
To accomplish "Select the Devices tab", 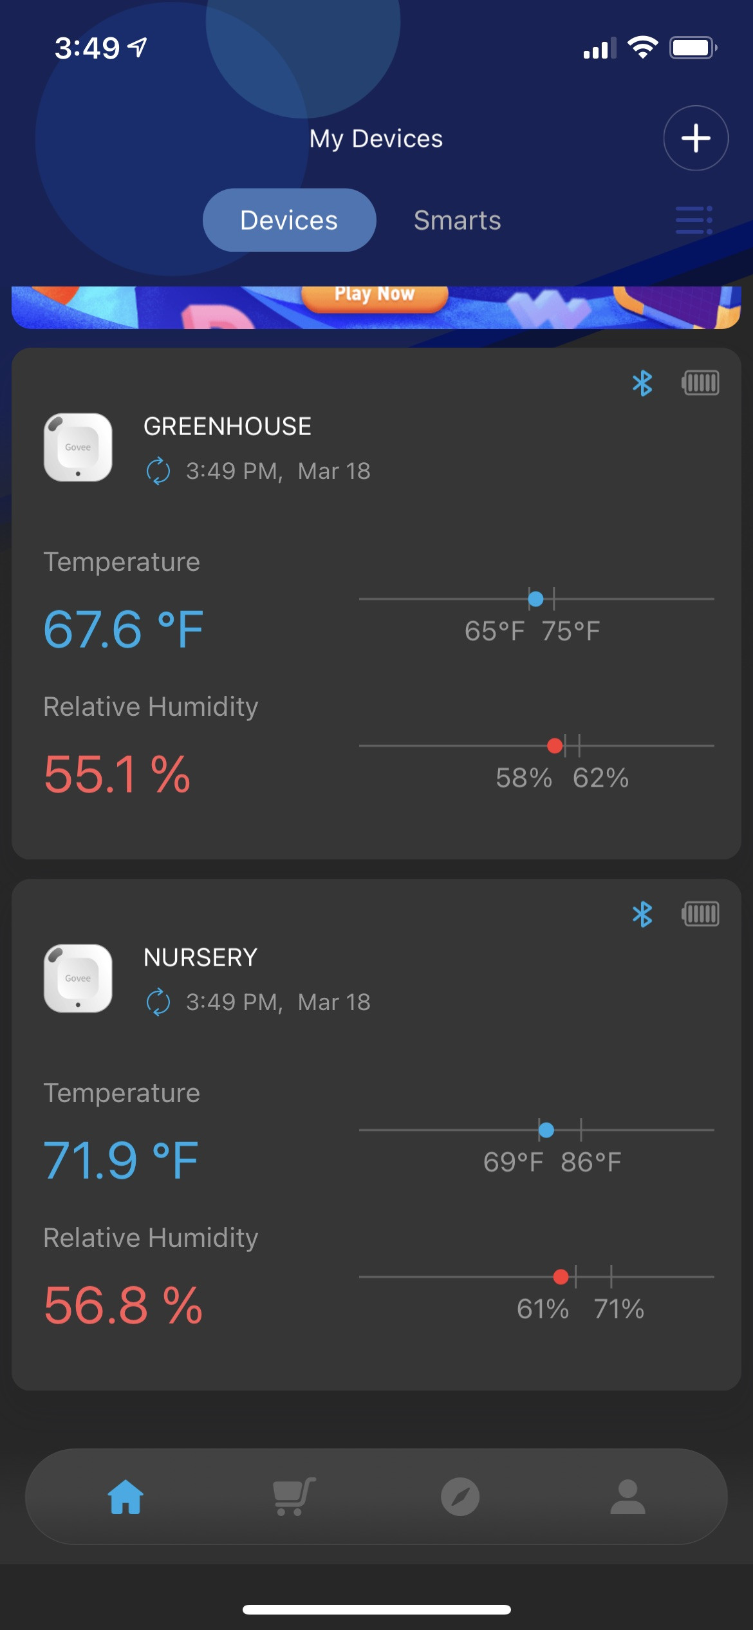I will (x=289, y=220).
